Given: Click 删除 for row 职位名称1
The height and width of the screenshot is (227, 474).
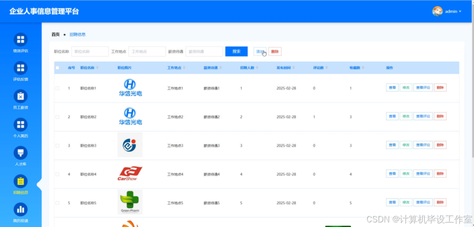Looking at the screenshot, I should coord(440,87).
